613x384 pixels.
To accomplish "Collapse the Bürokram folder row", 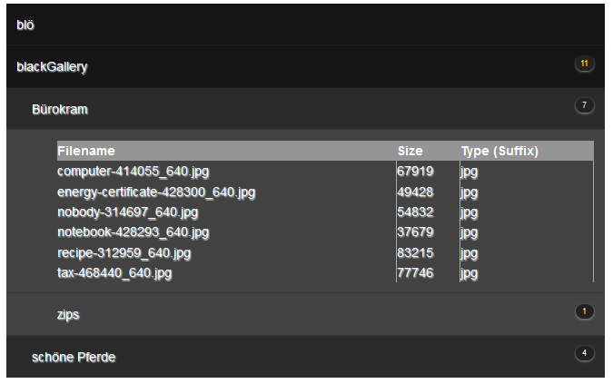I will [60, 109].
